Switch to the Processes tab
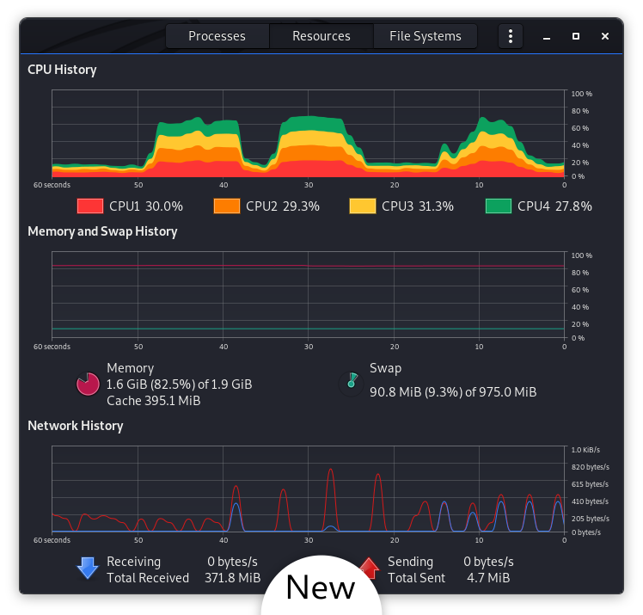 point(217,36)
